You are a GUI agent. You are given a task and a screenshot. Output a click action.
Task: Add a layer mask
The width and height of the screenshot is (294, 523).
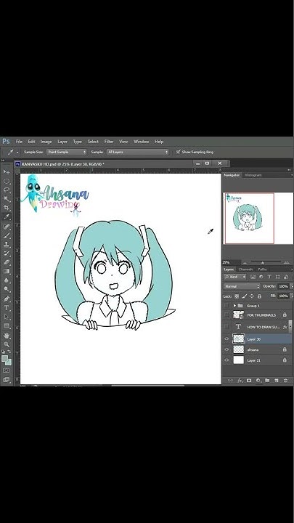[x=249, y=380]
